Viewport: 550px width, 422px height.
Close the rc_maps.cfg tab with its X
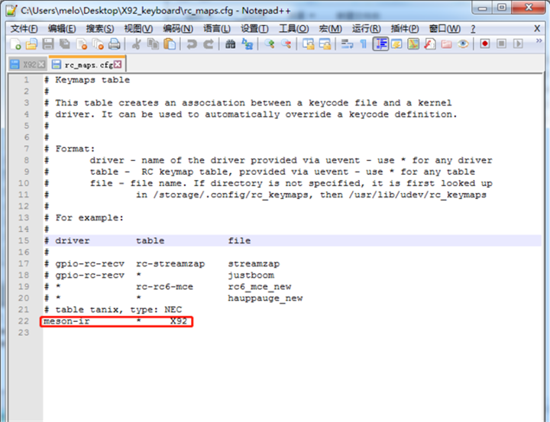click(x=118, y=65)
